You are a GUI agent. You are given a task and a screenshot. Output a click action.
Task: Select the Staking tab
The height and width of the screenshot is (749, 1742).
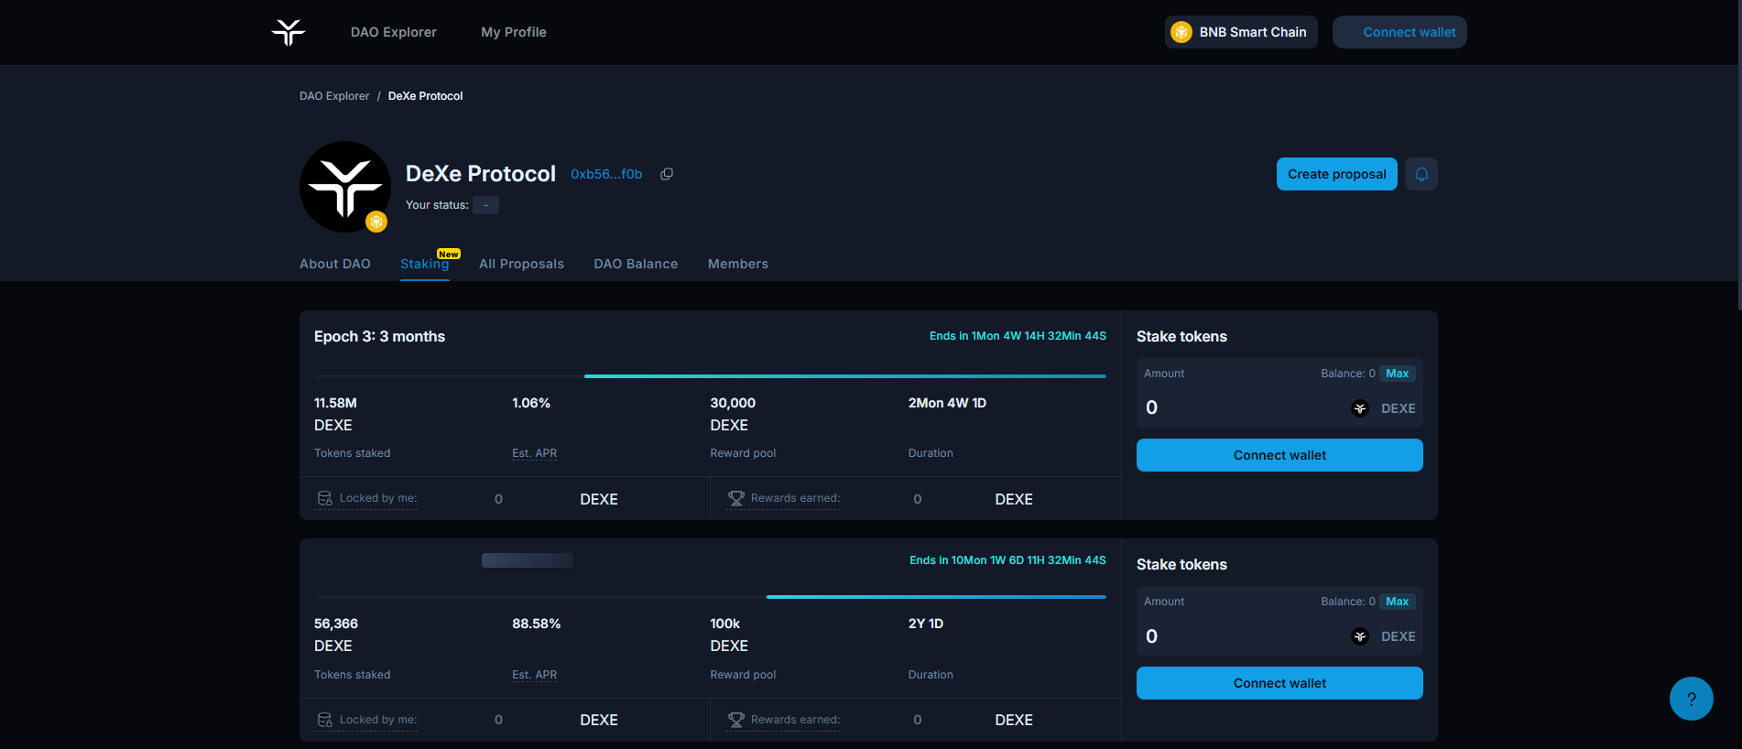pyautogui.click(x=425, y=264)
